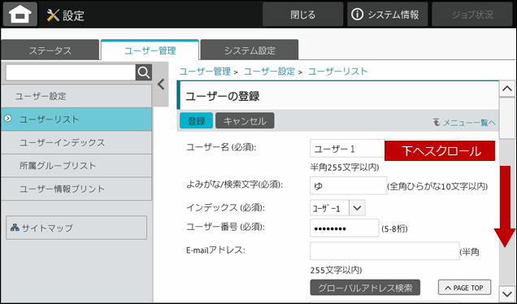The height and width of the screenshot is (304, 517).
Task: Click グローバルアドレス検索 button
Action: (x=365, y=288)
